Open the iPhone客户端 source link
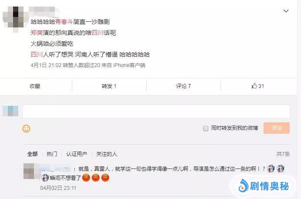Image resolution: width=301 pixels, height=199 pixels. click(129, 65)
